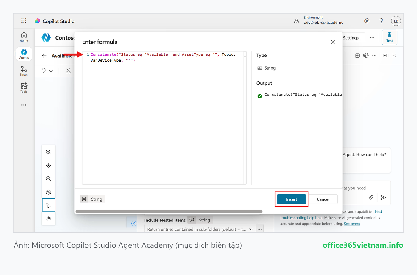This screenshot has width=417, height=275.
Task: Open the Test panel button
Action: (390, 37)
